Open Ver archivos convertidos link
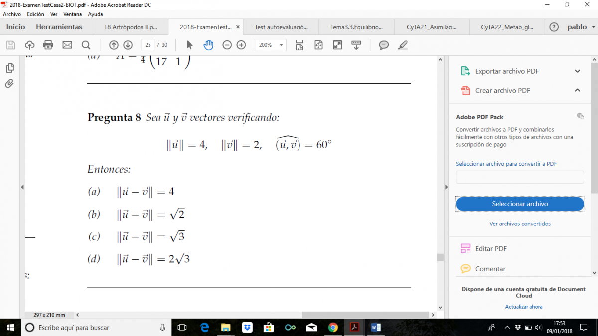Screen dimensions: 598x336 tap(520, 224)
